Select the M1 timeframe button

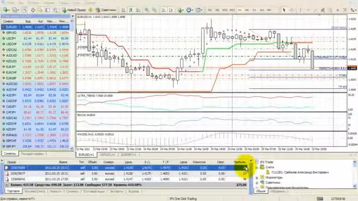[x=210, y=10]
